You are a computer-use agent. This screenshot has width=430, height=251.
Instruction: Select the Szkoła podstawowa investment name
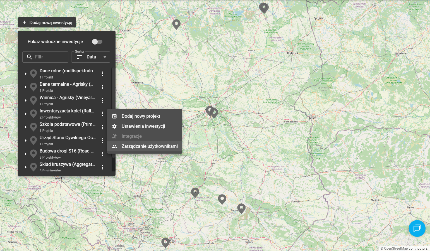[68, 124]
